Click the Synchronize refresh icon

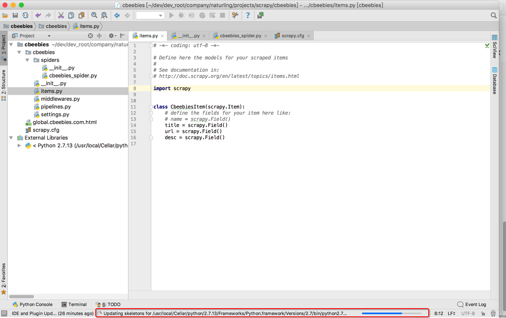point(25,16)
